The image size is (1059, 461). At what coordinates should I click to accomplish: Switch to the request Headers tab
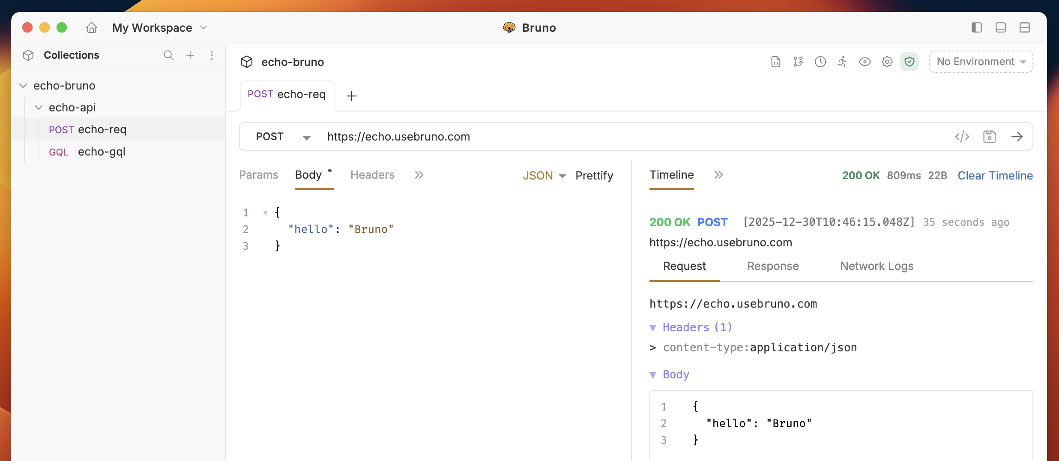tap(372, 175)
